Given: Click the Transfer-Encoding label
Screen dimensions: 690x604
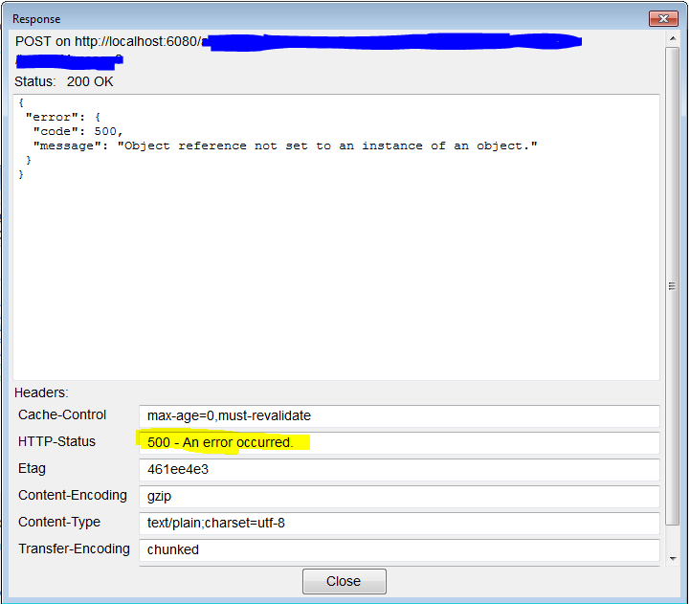Looking at the screenshot, I should pos(74,549).
